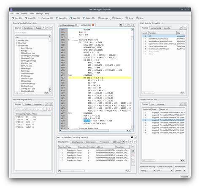Switch to Watchpoints tab
This screenshot has width=200, height=189.
[77, 142]
